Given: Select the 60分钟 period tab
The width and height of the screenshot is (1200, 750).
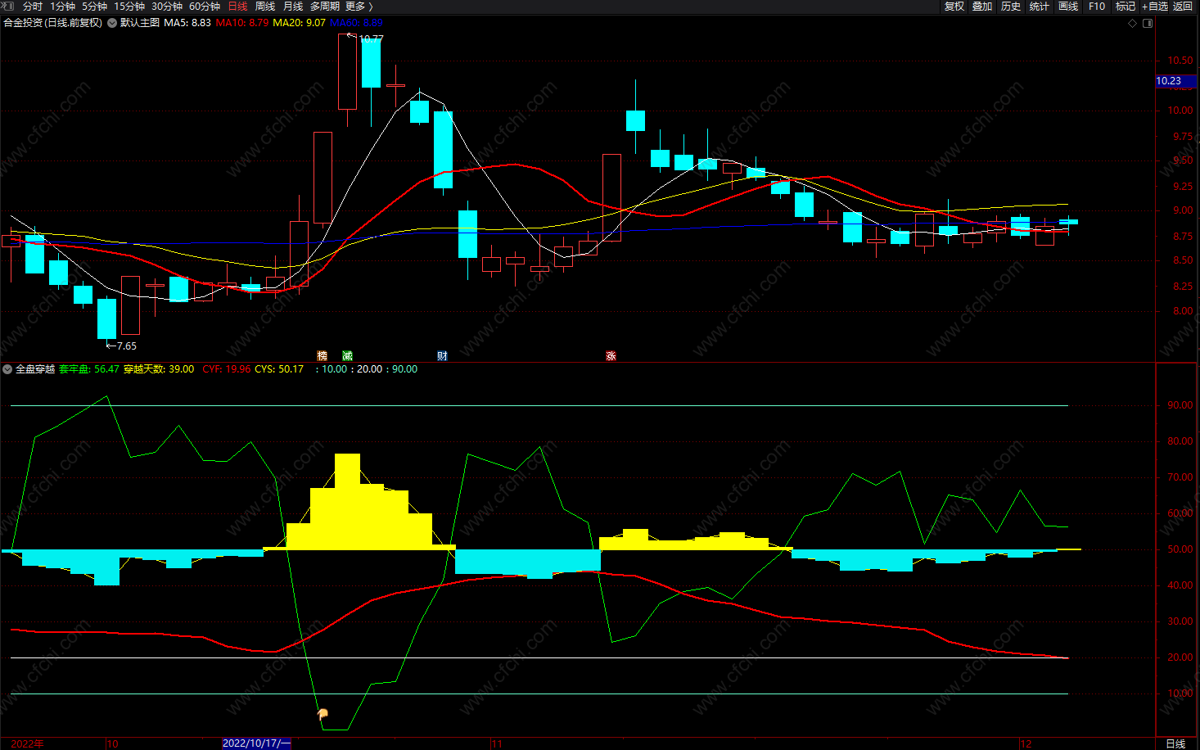Looking at the screenshot, I should coord(205,7).
